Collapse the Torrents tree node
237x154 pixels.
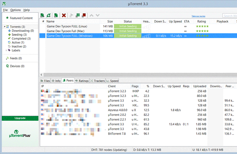[x=4, y=27]
